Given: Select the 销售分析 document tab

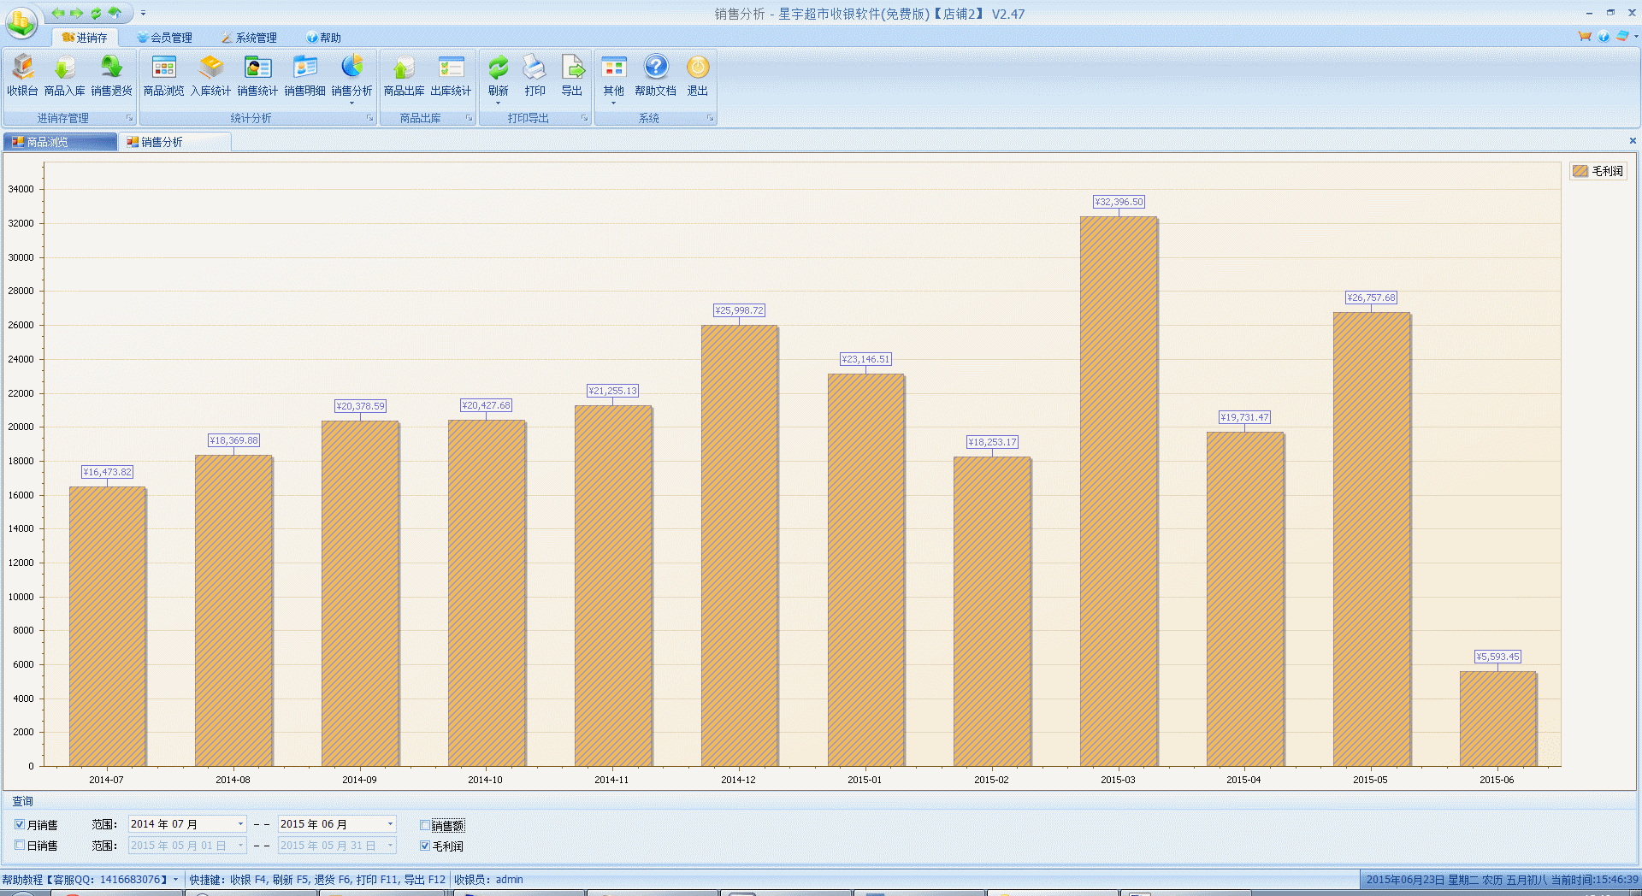Looking at the screenshot, I should (x=174, y=142).
